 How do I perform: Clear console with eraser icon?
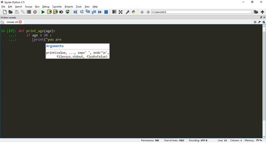click(259, 22)
